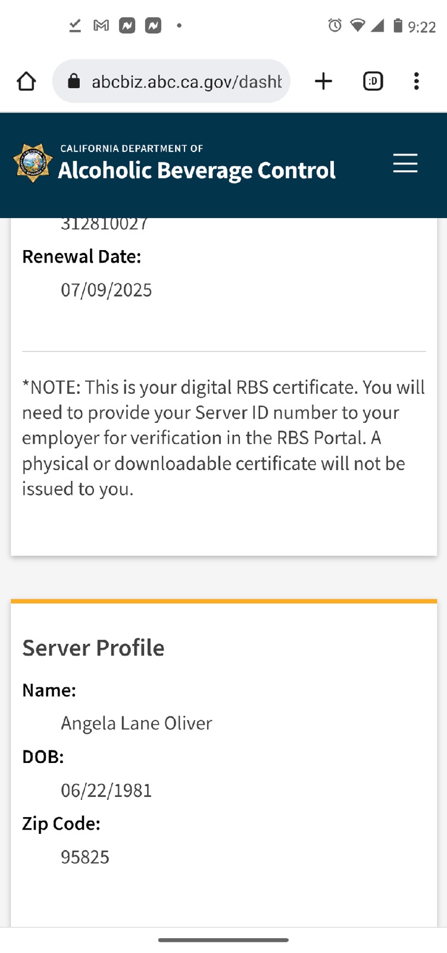Tap the bottom gesture navigation bar
This screenshot has height=953, width=447.
click(223, 940)
